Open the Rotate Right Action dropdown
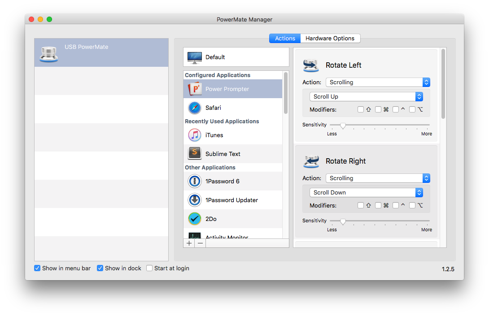The image size is (489, 316). 378,178
